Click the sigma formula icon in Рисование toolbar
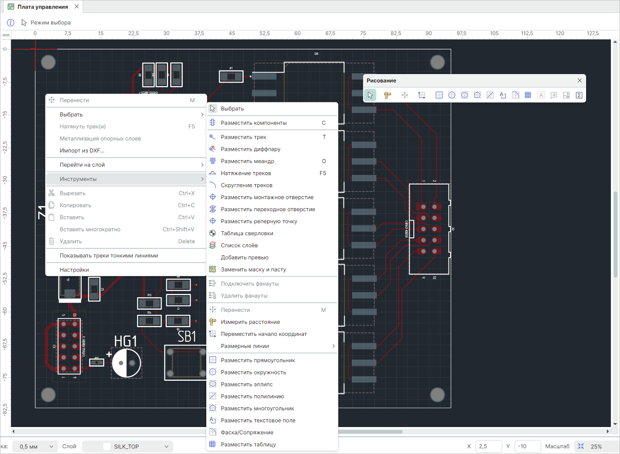The image size is (620, 454). click(x=579, y=95)
